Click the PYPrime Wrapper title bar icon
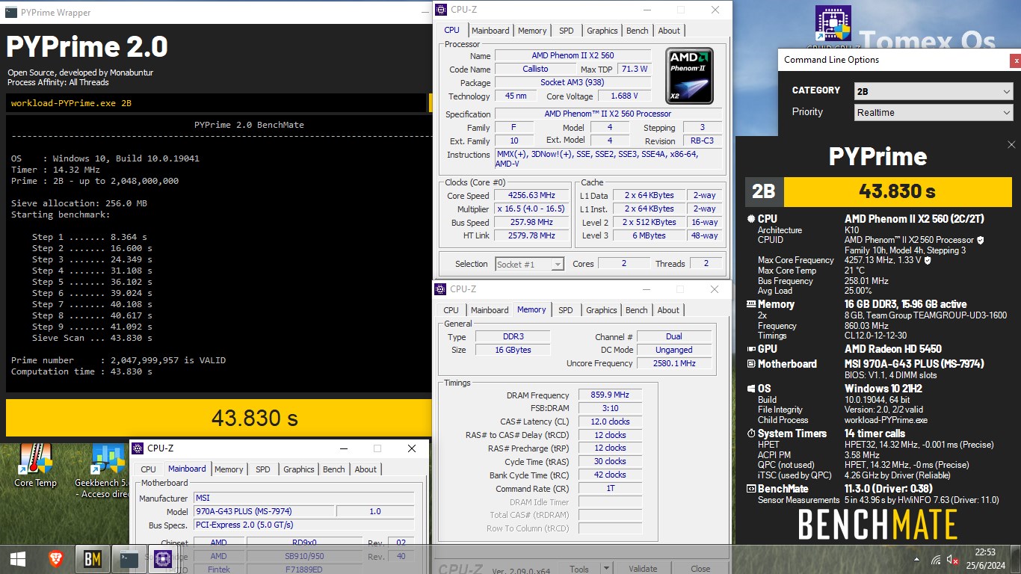 coord(10,12)
